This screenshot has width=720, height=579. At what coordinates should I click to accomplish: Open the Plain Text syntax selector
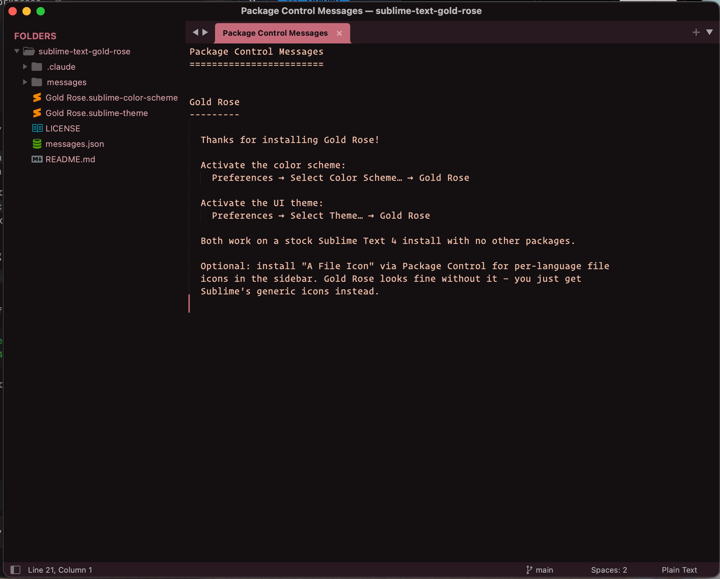pos(679,570)
